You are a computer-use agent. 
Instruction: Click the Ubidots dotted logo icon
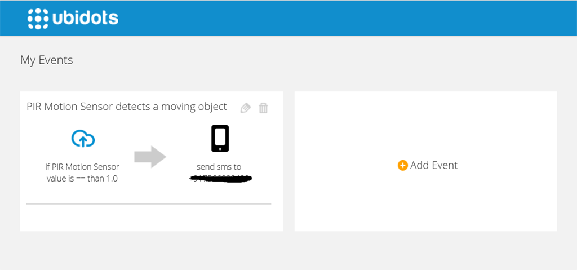tap(38, 18)
